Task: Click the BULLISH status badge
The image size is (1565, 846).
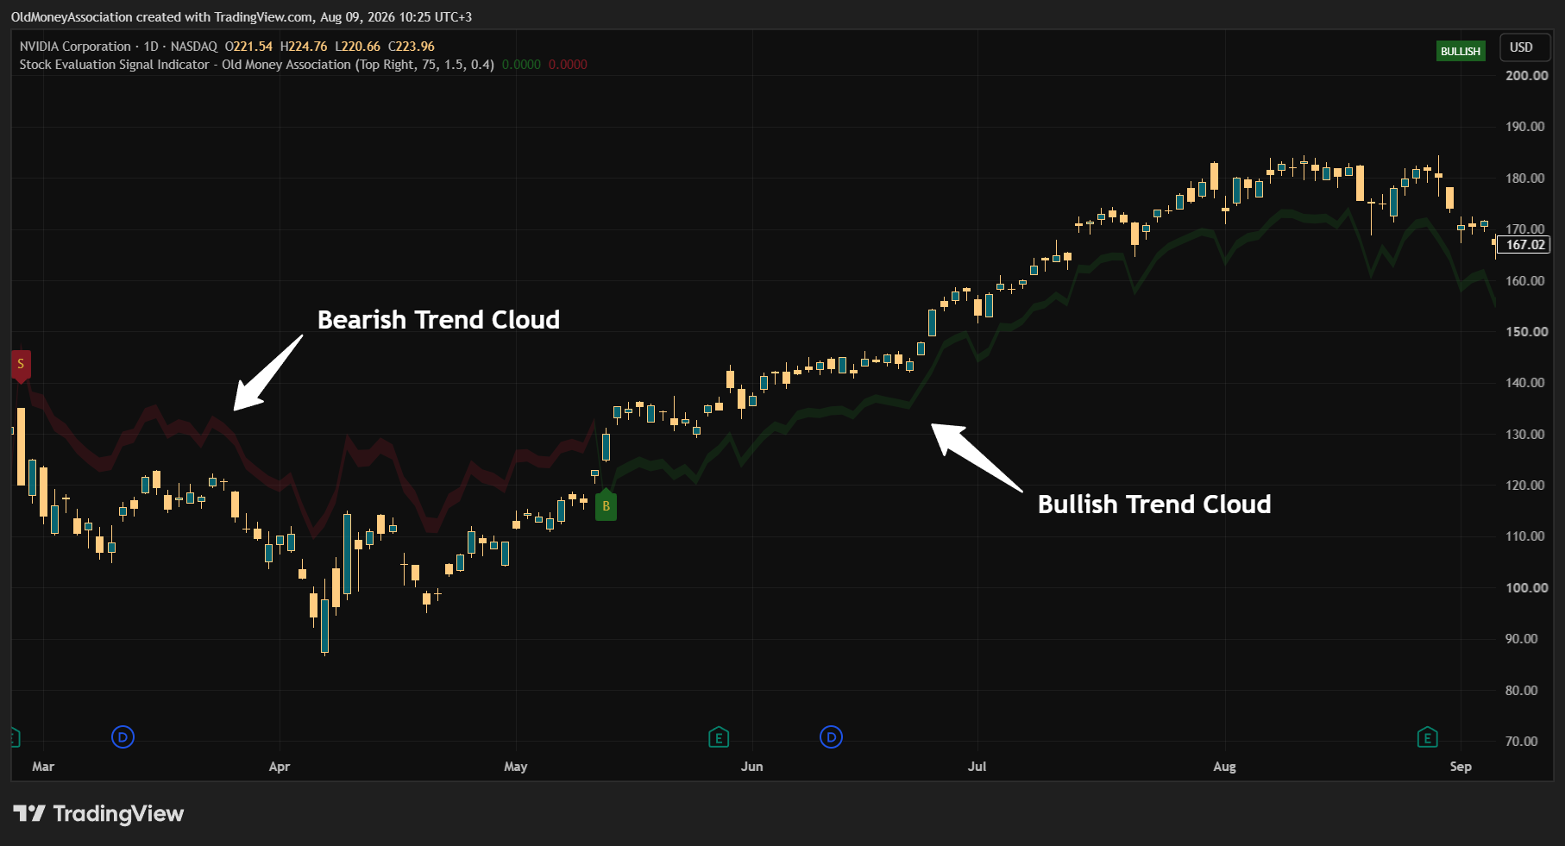Action: point(1461,51)
